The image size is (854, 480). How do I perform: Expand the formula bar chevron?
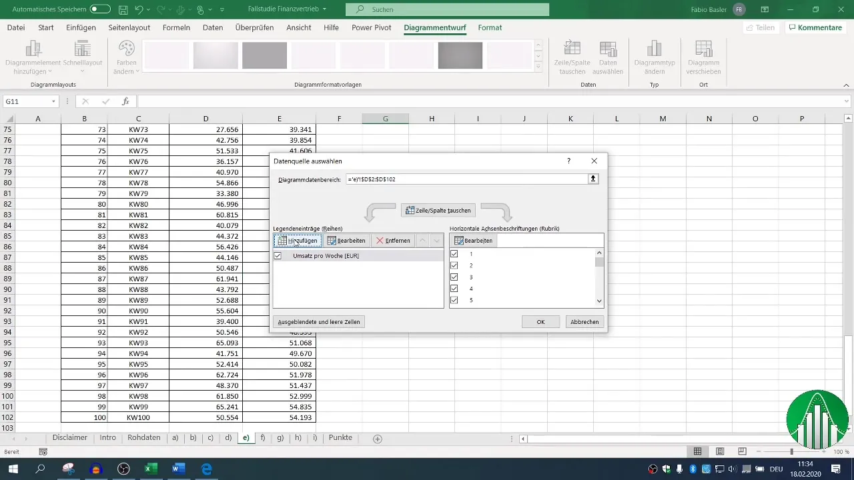(847, 101)
